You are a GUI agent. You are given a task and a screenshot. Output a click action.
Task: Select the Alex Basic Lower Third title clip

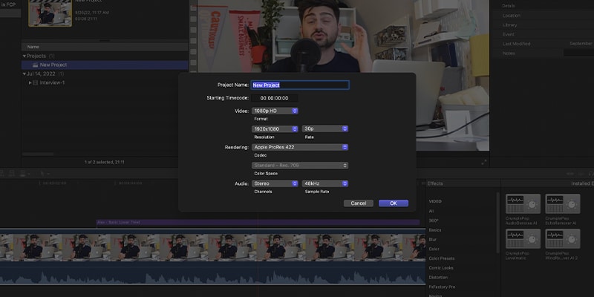pos(258,222)
